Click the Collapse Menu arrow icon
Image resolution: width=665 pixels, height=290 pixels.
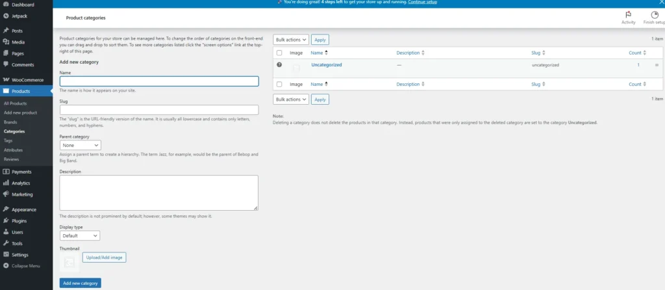click(x=6, y=266)
